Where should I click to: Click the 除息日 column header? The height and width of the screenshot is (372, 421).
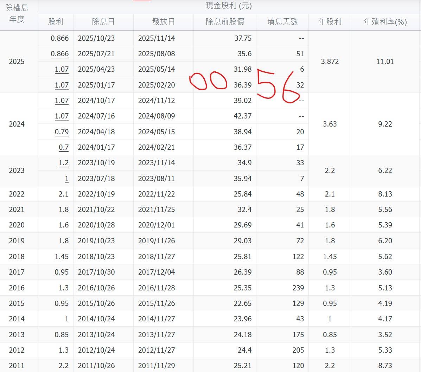point(103,22)
